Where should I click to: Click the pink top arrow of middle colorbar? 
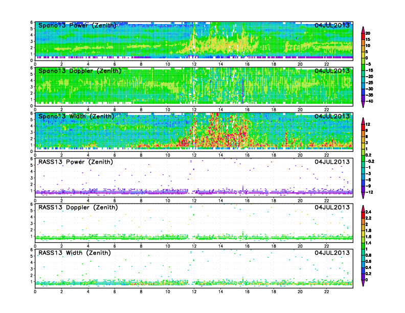[x=363, y=121]
